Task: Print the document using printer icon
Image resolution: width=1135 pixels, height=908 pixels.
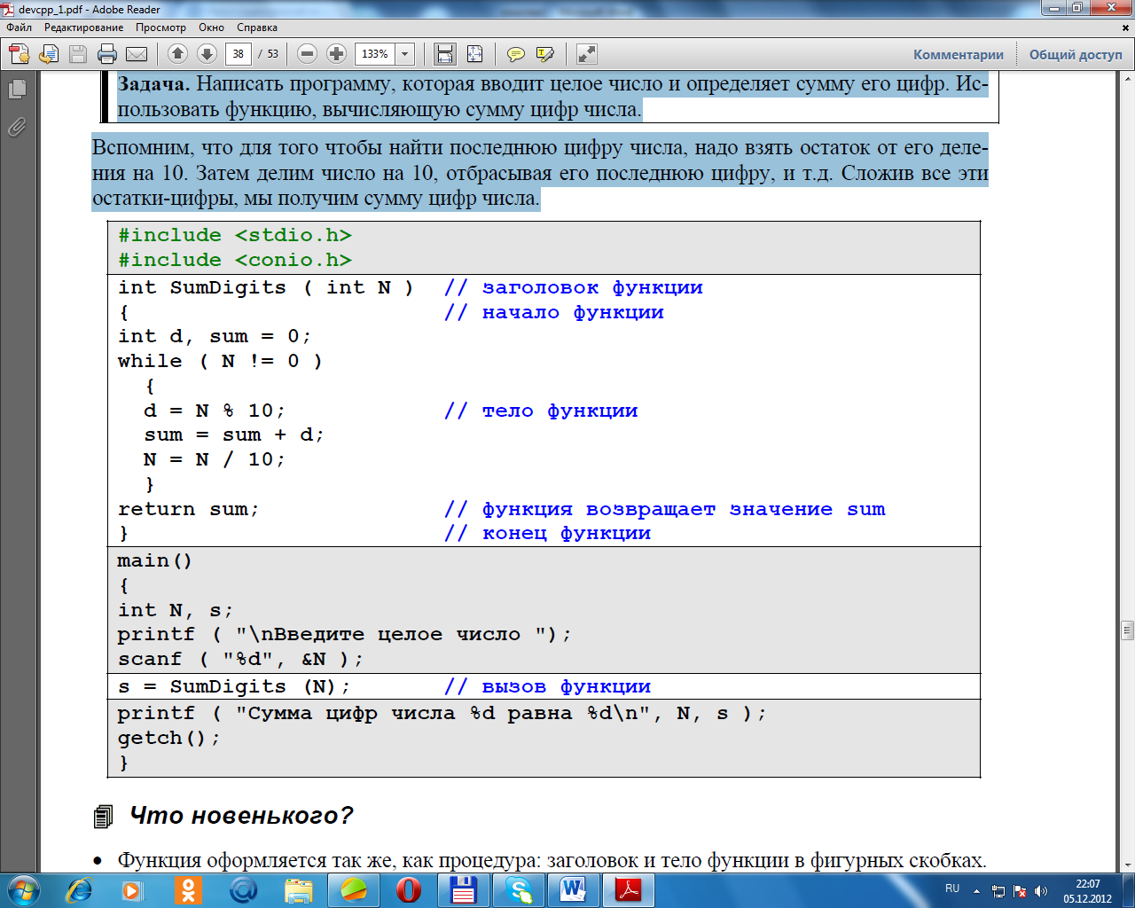Action: [x=107, y=54]
